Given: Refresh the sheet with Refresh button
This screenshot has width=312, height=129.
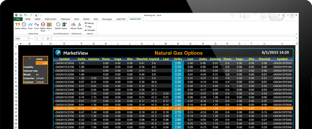Looking at the screenshot, I should [x=58, y=26].
